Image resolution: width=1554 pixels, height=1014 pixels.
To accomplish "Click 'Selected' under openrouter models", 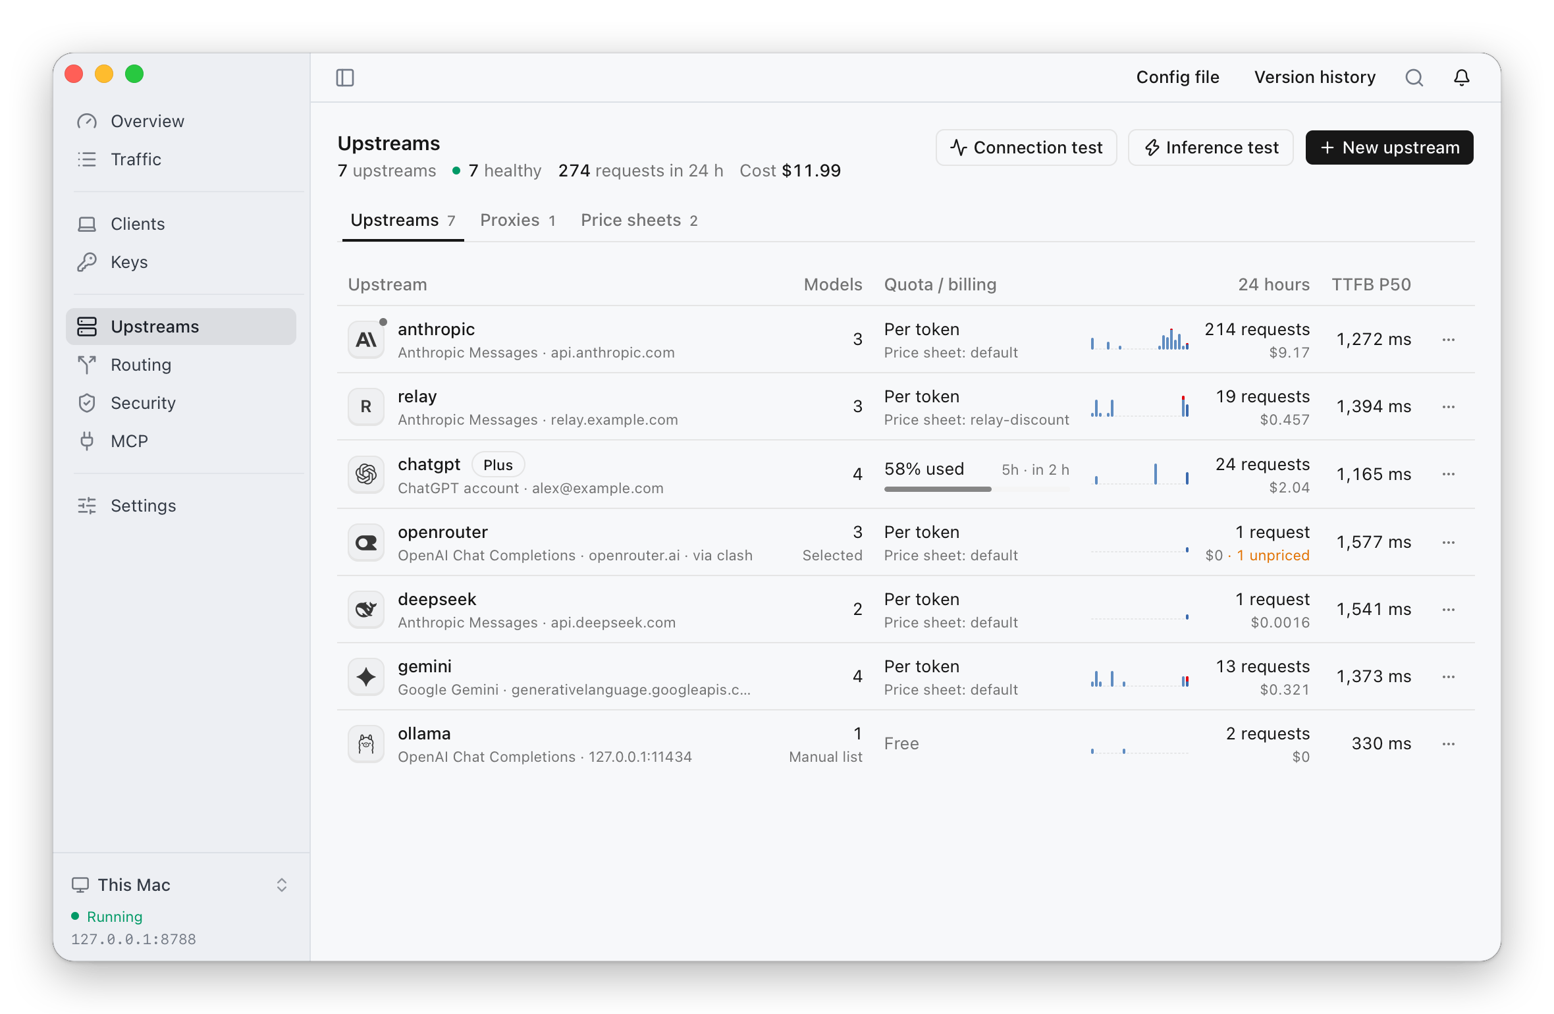I will coord(832,556).
